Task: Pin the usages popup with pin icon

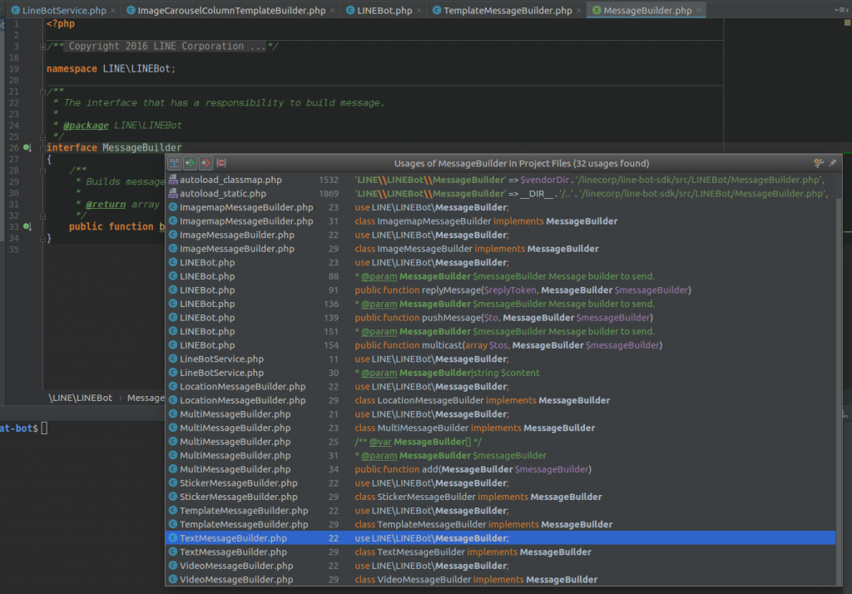Action: point(832,163)
